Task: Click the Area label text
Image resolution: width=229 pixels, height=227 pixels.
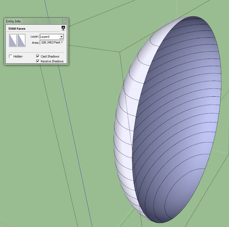Action: pyautogui.click(x=35, y=43)
